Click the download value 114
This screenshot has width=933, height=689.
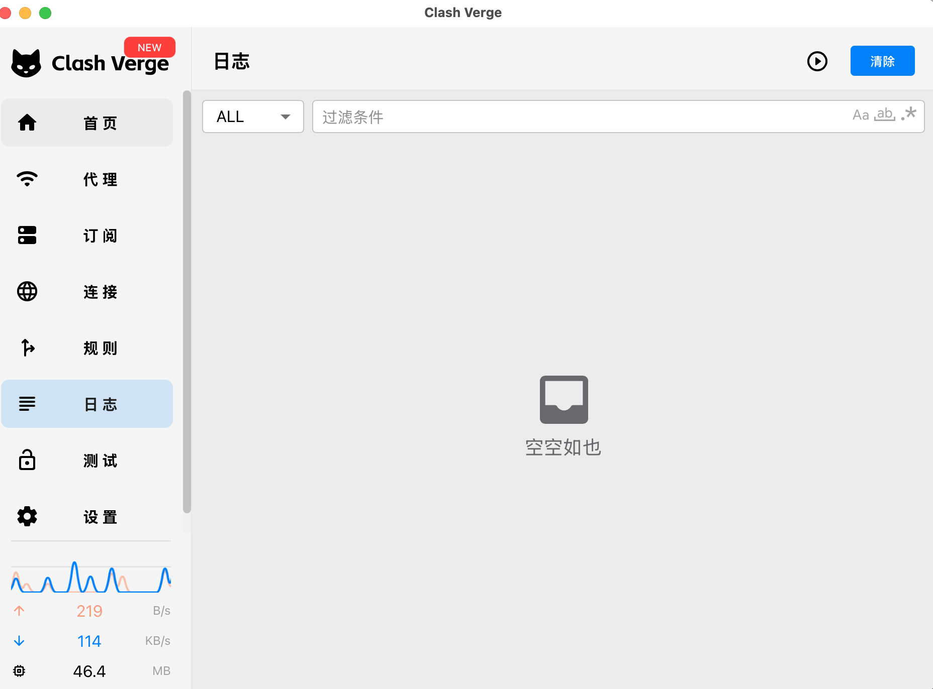click(89, 641)
